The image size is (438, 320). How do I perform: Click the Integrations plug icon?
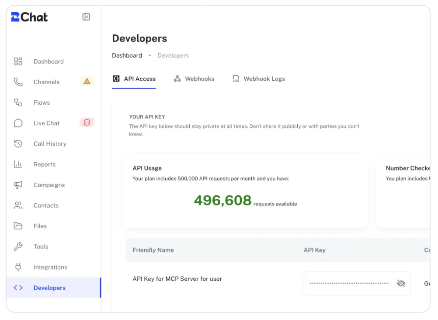[x=18, y=267]
